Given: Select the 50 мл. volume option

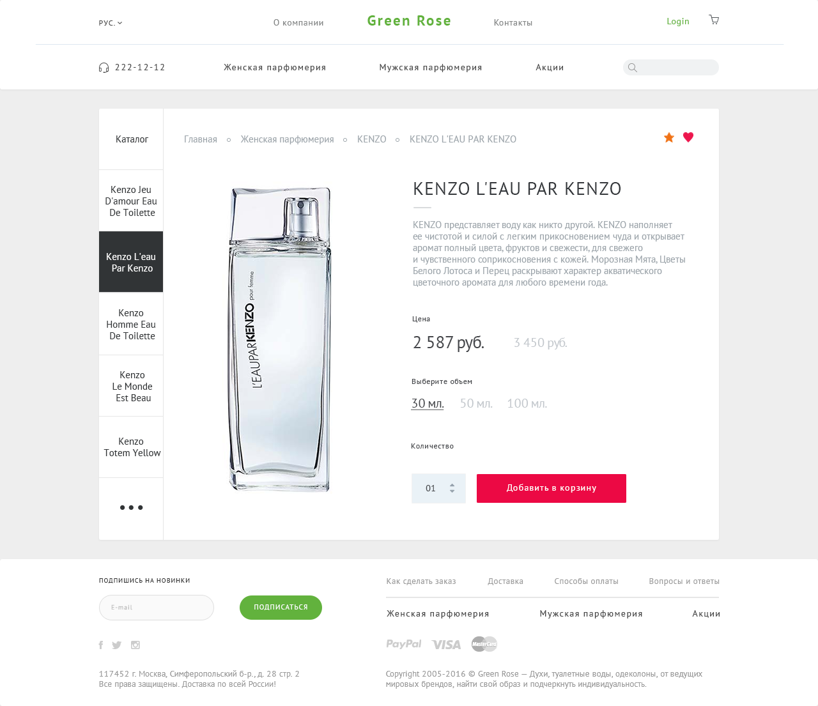Looking at the screenshot, I should [476, 404].
